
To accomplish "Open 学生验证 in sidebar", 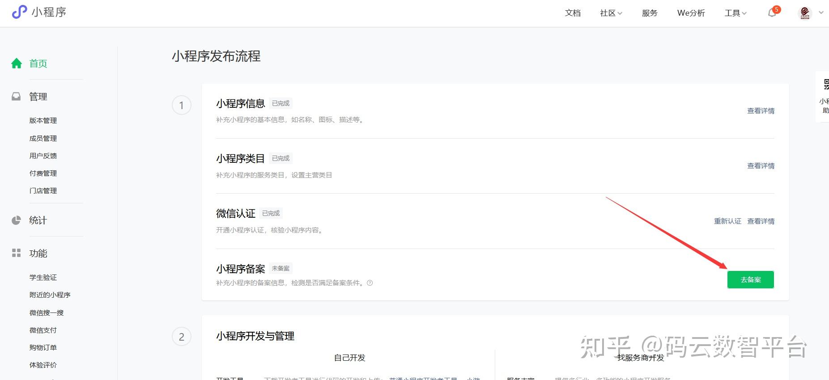I will [x=43, y=278].
